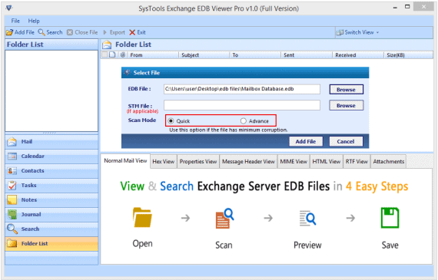Click the Add File dialog button
438x280 pixels.
(x=306, y=141)
